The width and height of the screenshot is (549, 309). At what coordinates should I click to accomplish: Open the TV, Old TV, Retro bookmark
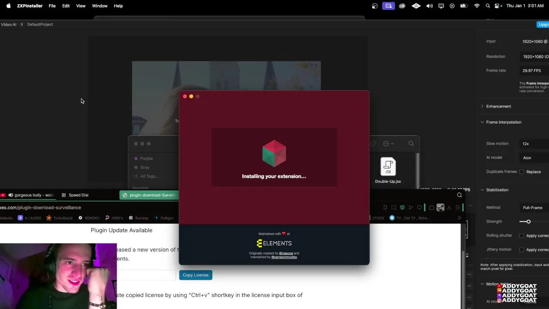tap(409, 218)
